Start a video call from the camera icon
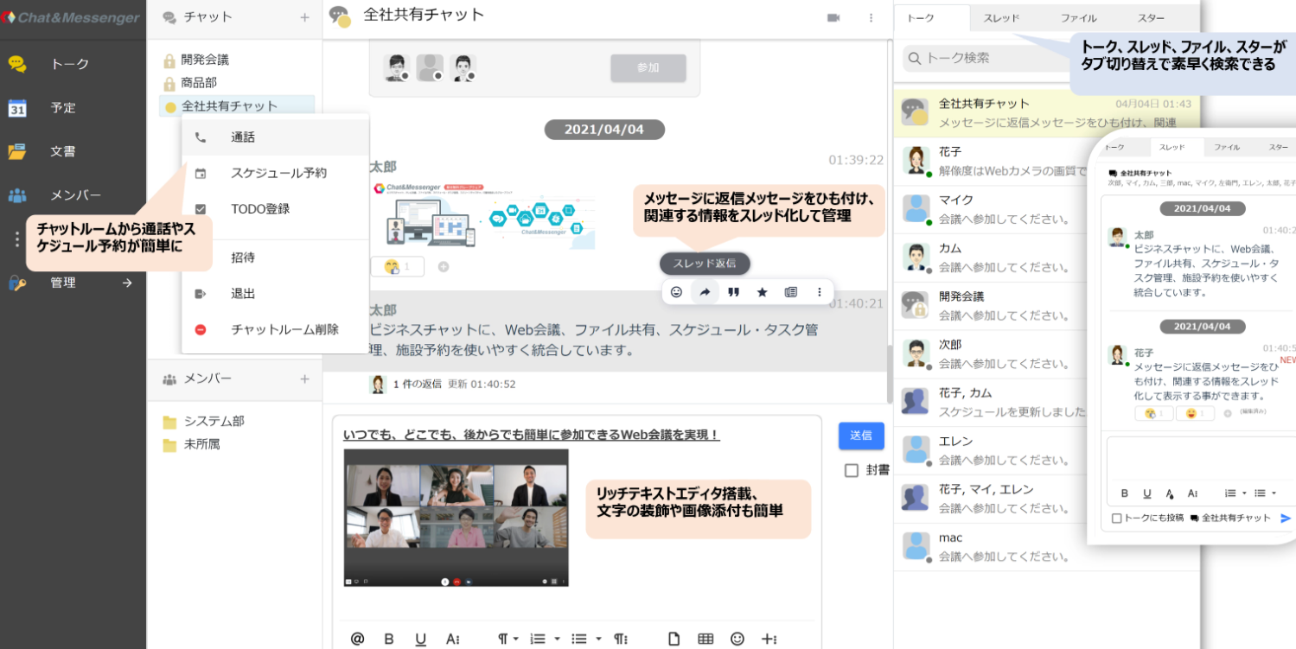The image size is (1296, 649). pos(833,17)
